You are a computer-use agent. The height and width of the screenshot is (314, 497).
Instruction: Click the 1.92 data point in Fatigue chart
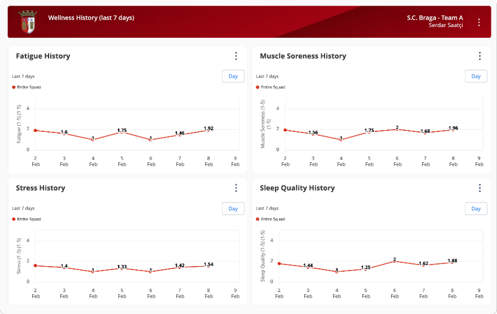point(208,131)
